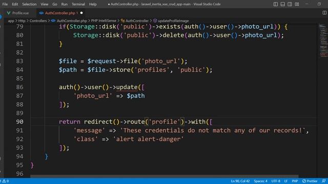
Task: Click the app breadcrumb segment
Action: [11, 20]
